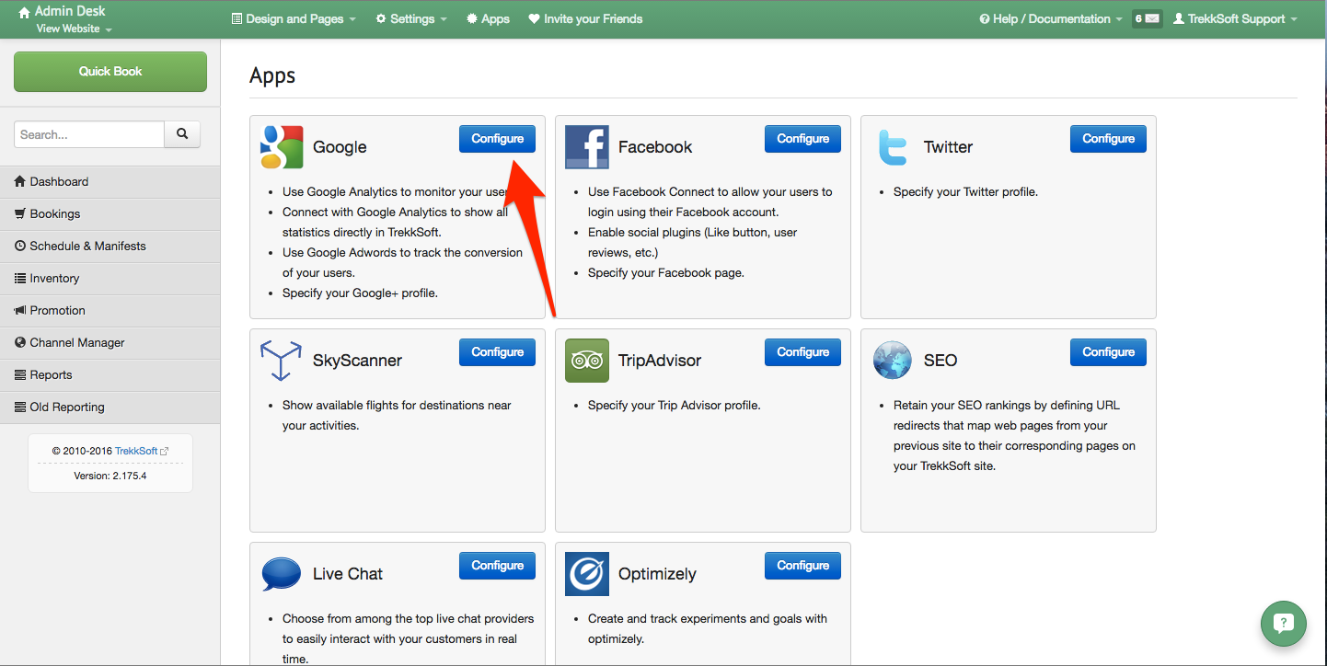Click the Bookings cart icon in sidebar
1327x666 pixels.
point(21,214)
